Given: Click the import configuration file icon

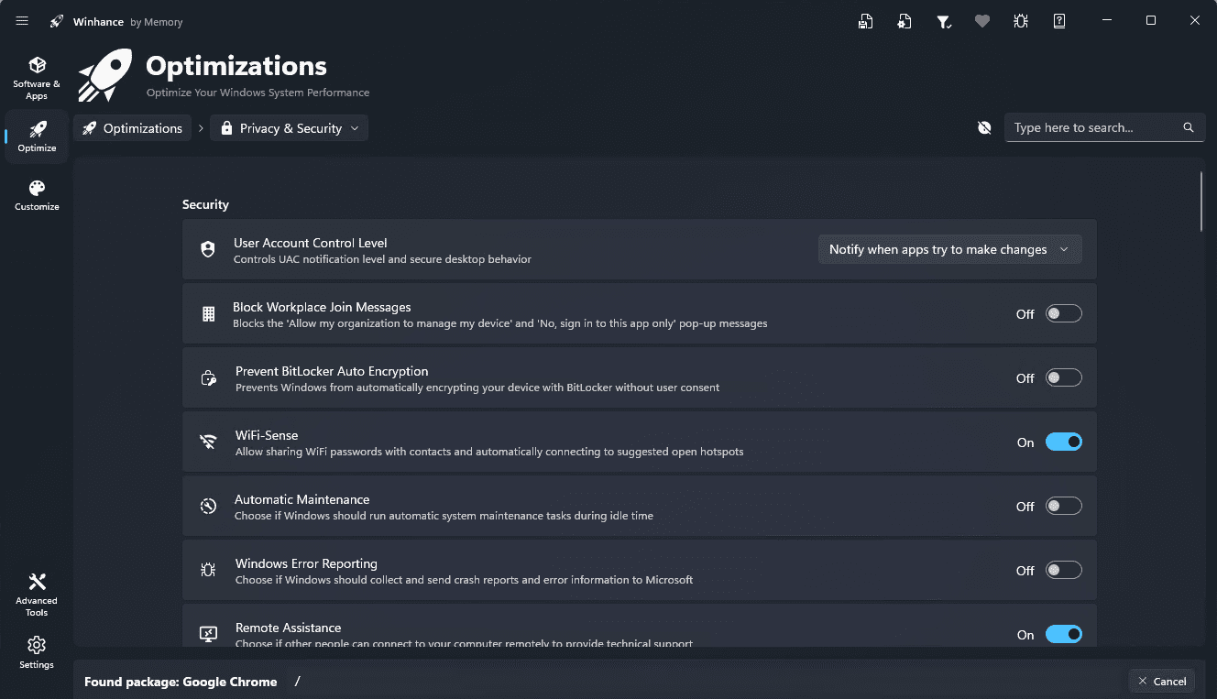Looking at the screenshot, I should pyautogui.click(x=905, y=21).
